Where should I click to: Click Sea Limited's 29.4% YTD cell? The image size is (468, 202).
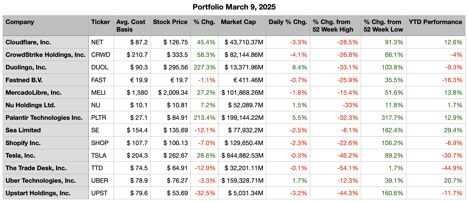pyautogui.click(x=453, y=130)
